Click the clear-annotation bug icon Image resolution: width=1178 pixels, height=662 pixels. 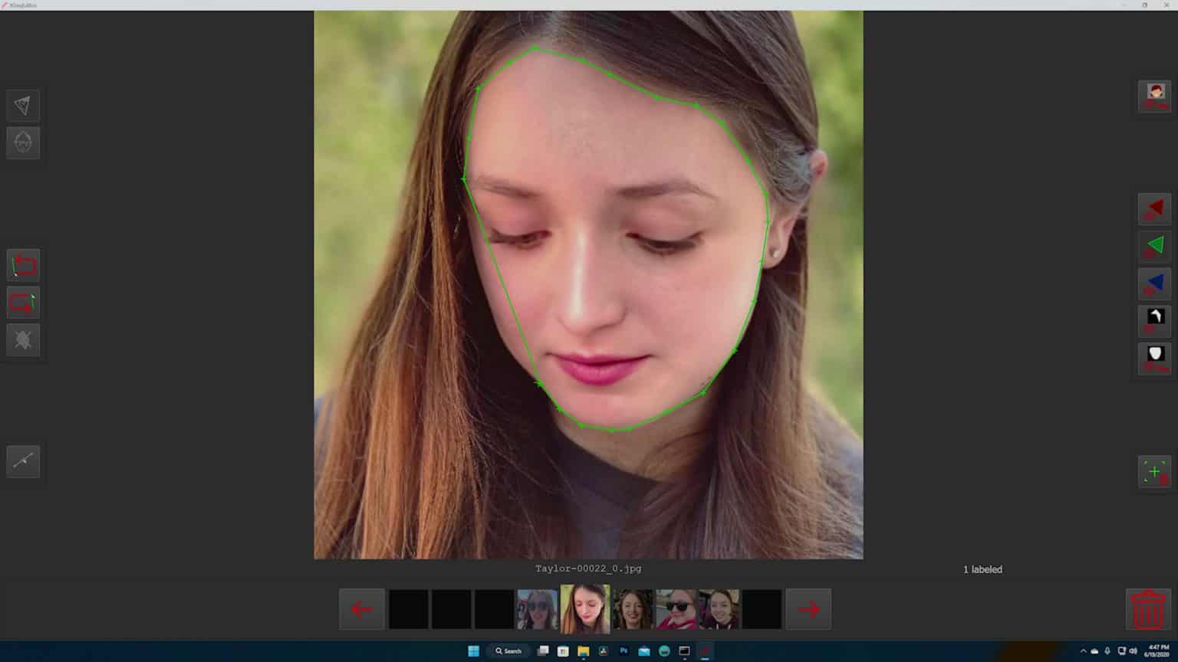pyautogui.click(x=22, y=339)
